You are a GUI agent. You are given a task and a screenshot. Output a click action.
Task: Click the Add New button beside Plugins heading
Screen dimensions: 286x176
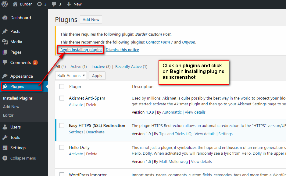[91, 19]
